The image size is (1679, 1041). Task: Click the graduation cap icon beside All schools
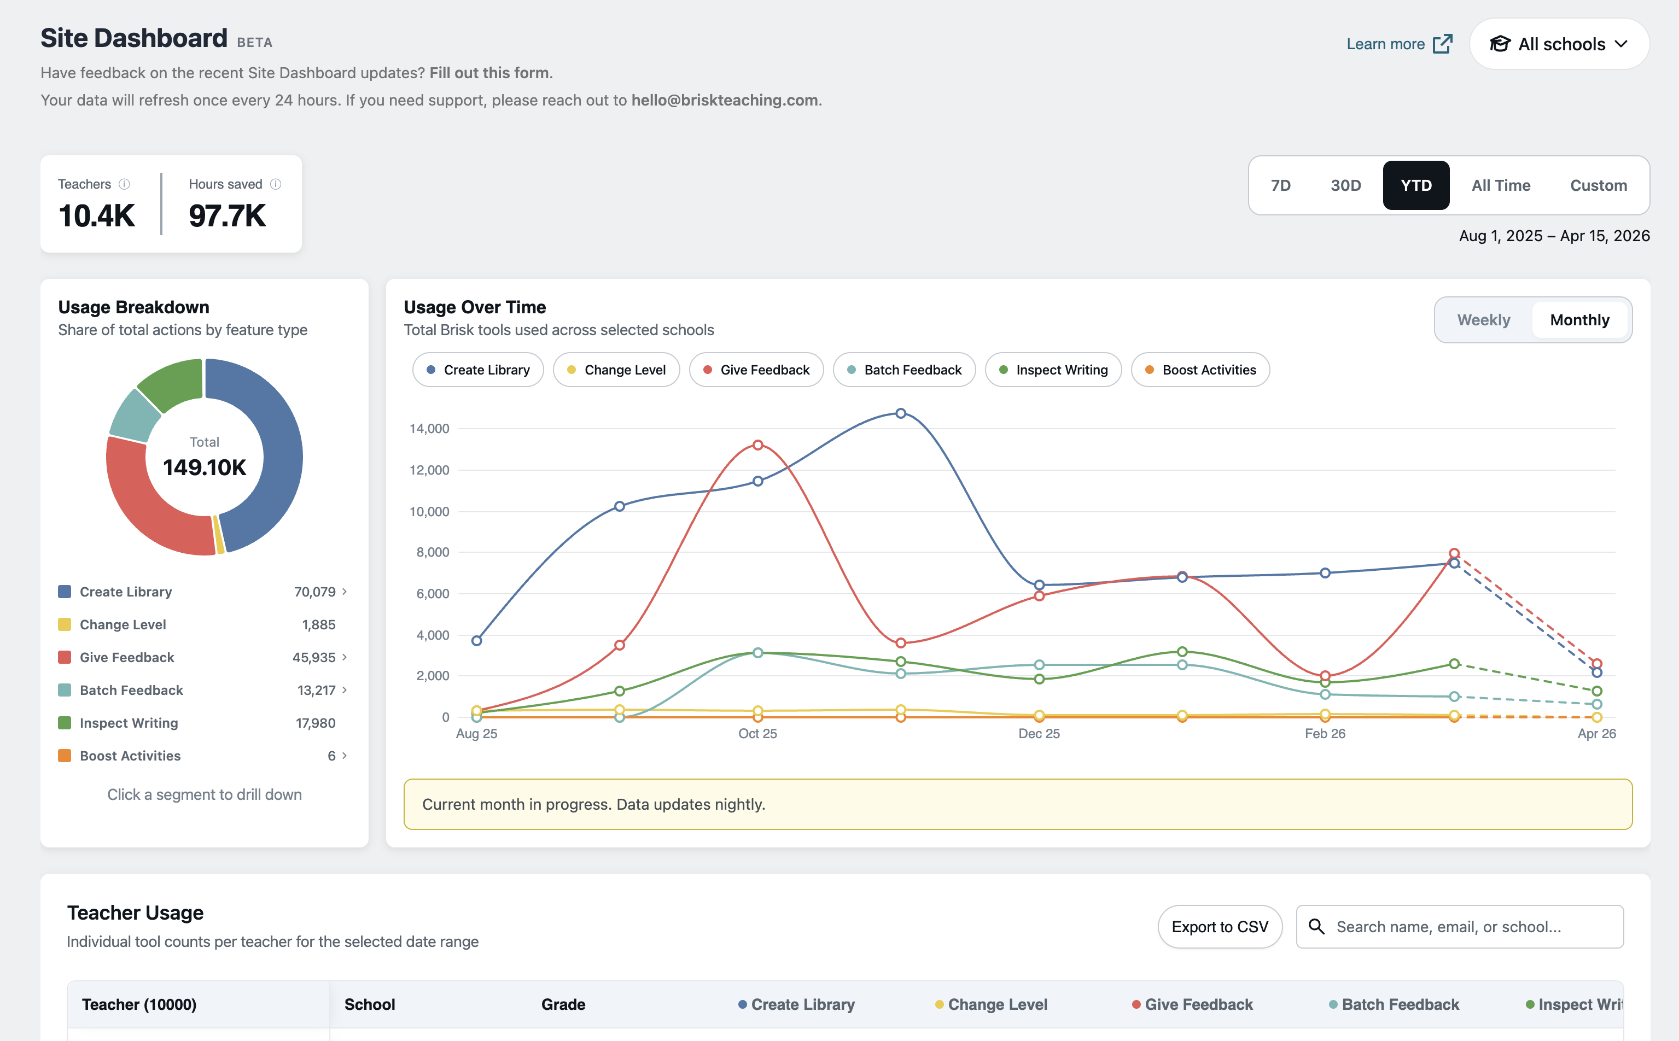pyautogui.click(x=1500, y=43)
